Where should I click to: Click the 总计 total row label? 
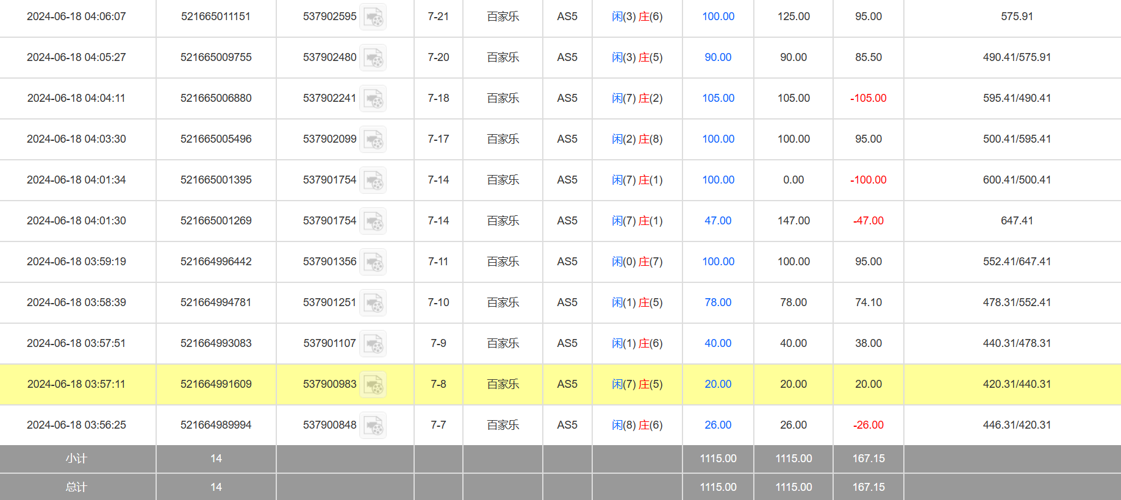click(77, 487)
